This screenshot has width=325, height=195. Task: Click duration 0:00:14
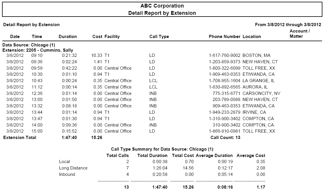pos(69,87)
